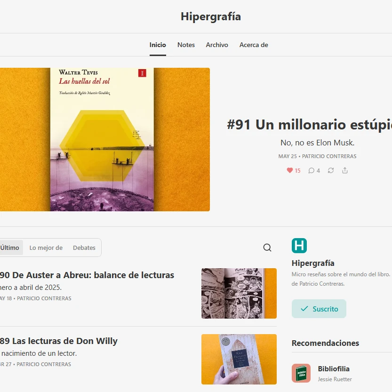Open search with the magnifying glass icon
Screen dimensions: 392x392
267,248
